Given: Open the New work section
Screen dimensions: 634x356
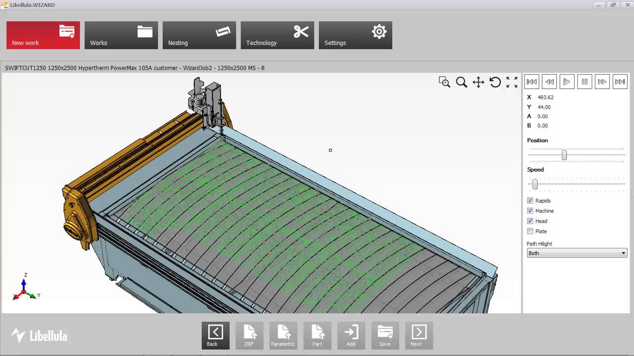Looking at the screenshot, I should [43, 35].
